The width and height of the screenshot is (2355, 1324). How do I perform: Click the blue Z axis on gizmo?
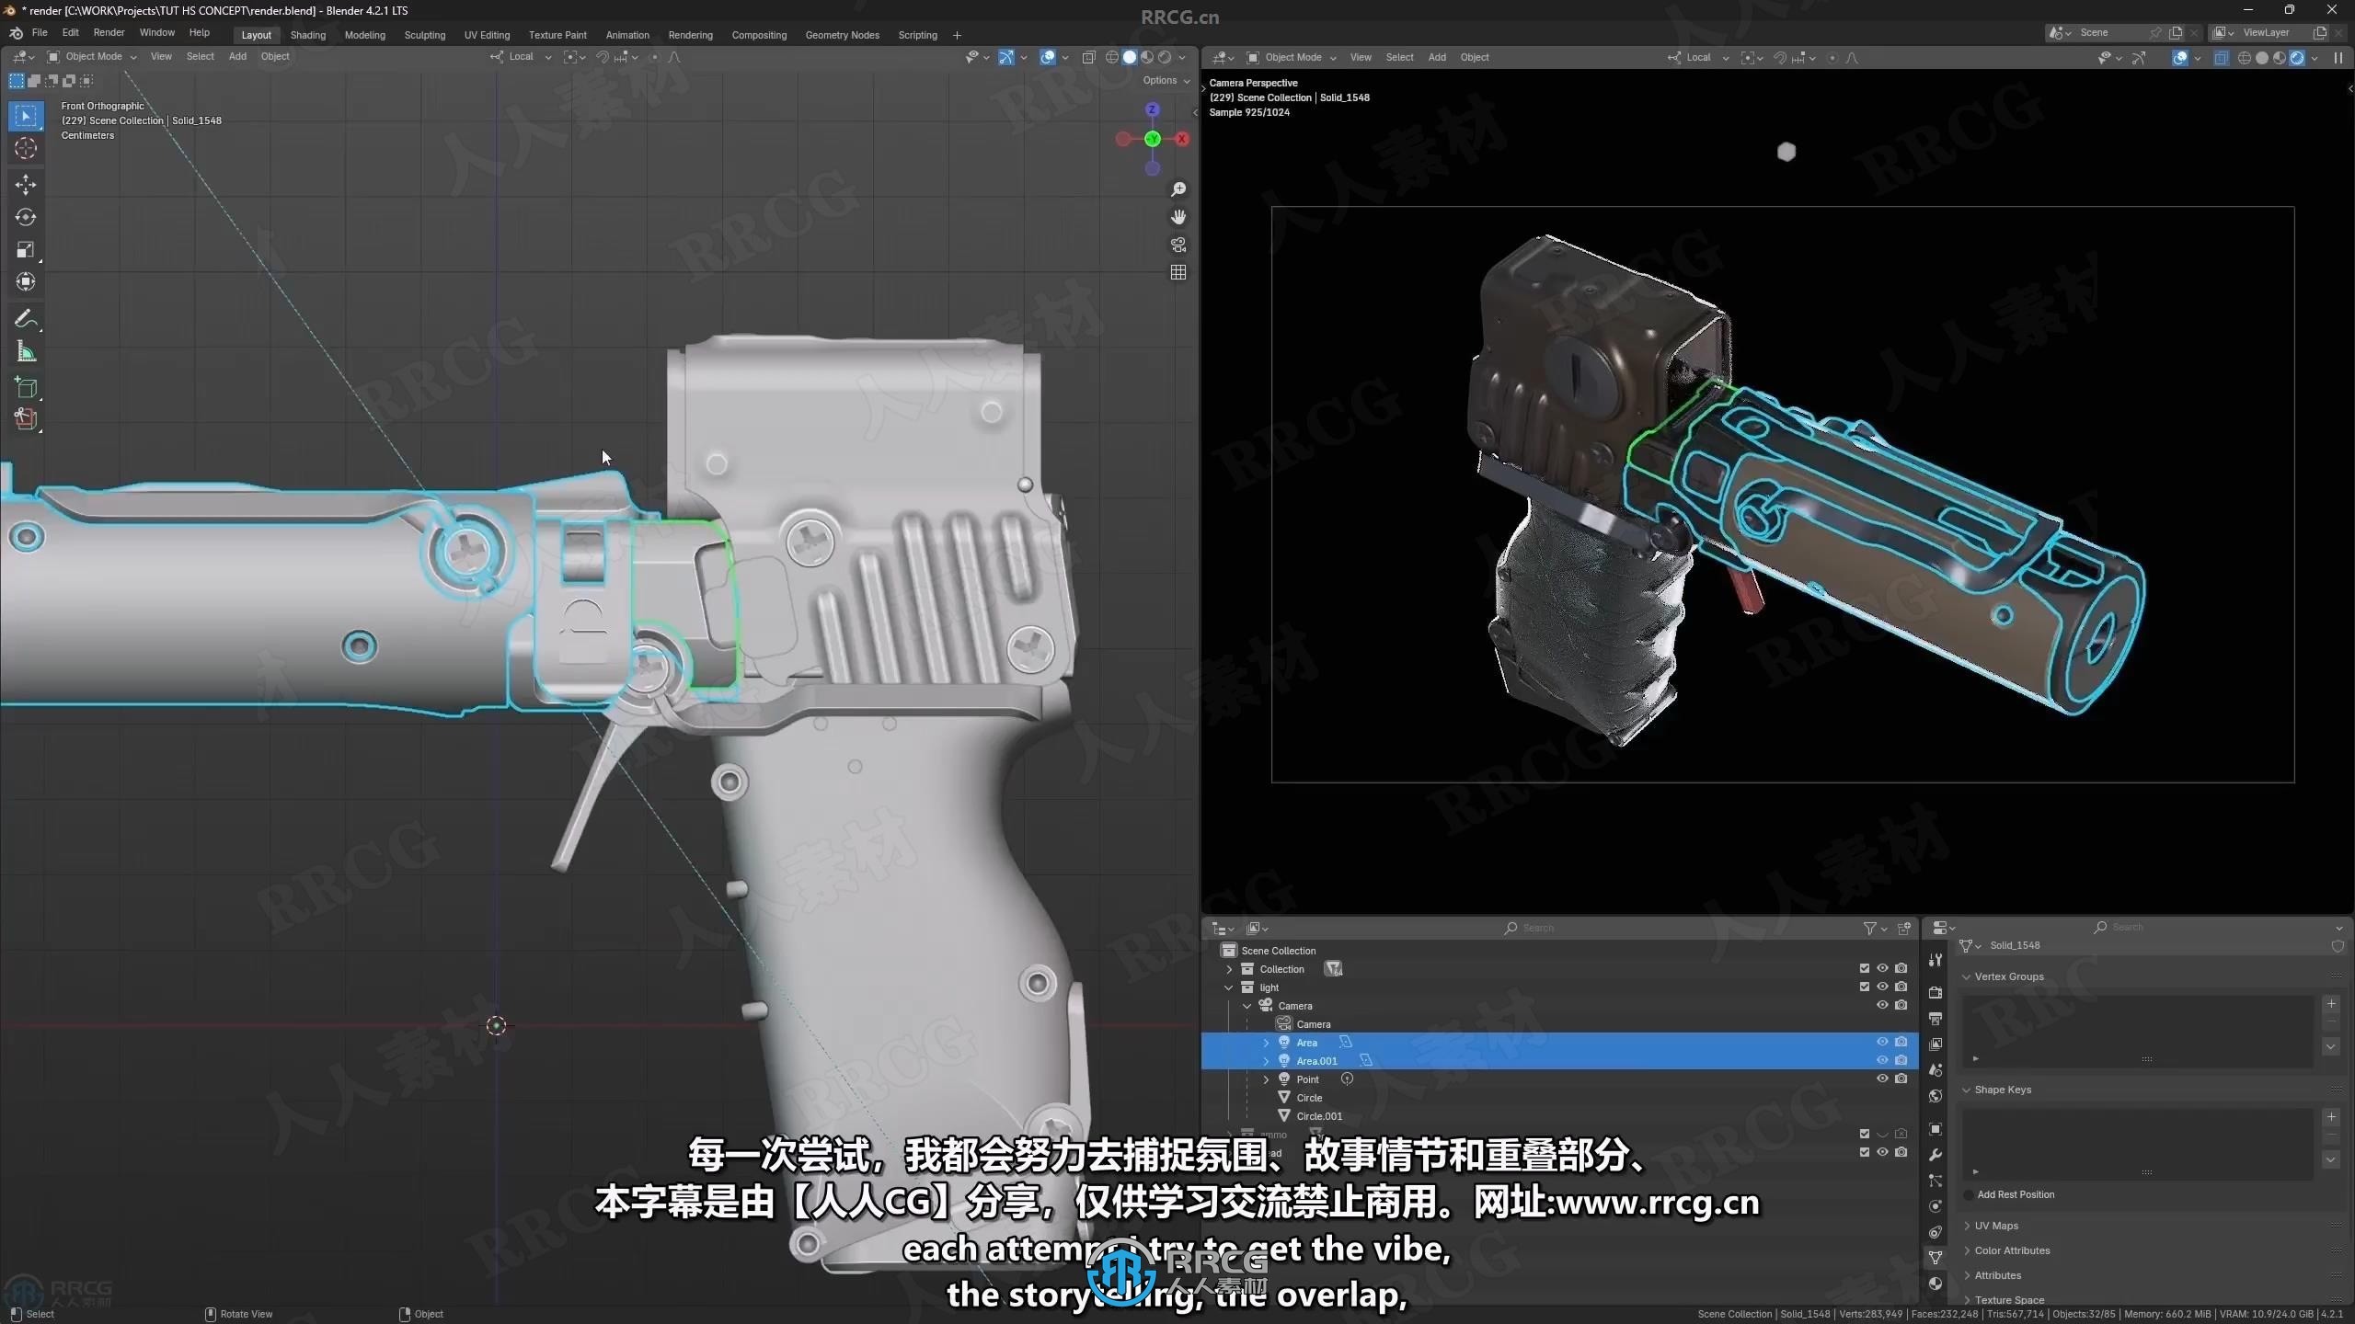click(x=1152, y=109)
